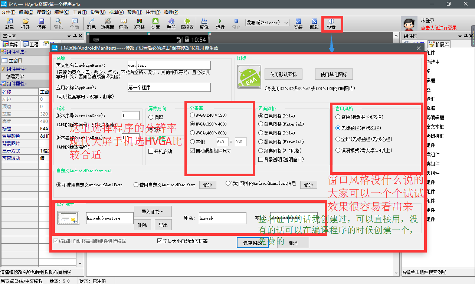
Task: Select QVGA(240×320) resolution
Action: coord(192,115)
